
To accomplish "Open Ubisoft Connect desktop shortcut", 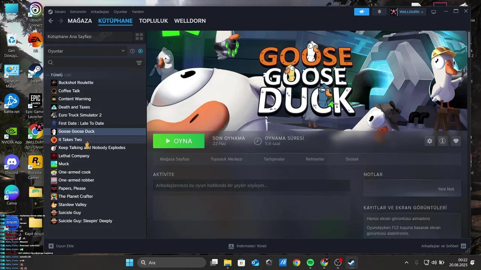I will (x=35, y=14).
